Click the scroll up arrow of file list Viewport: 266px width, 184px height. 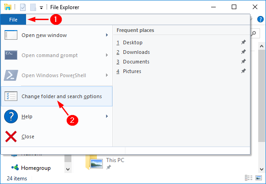pyautogui.click(x=261, y=46)
